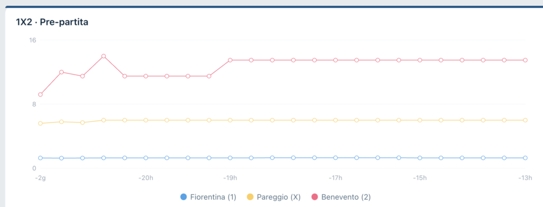Toggle the Pareggio (X) legend label
The width and height of the screenshot is (543, 207).
click(x=278, y=197)
